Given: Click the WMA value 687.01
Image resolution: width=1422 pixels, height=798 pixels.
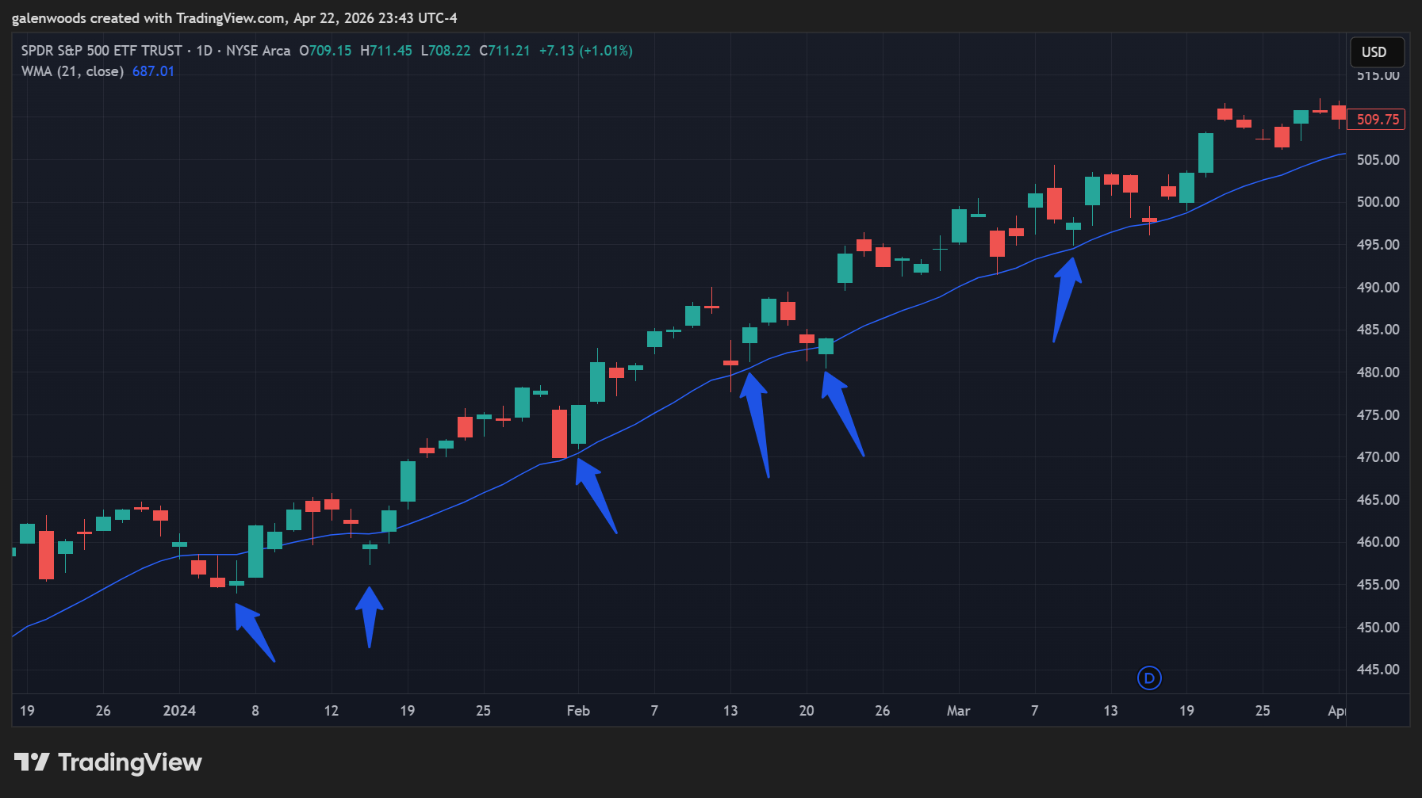Looking at the screenshot, I should point(153,71).
